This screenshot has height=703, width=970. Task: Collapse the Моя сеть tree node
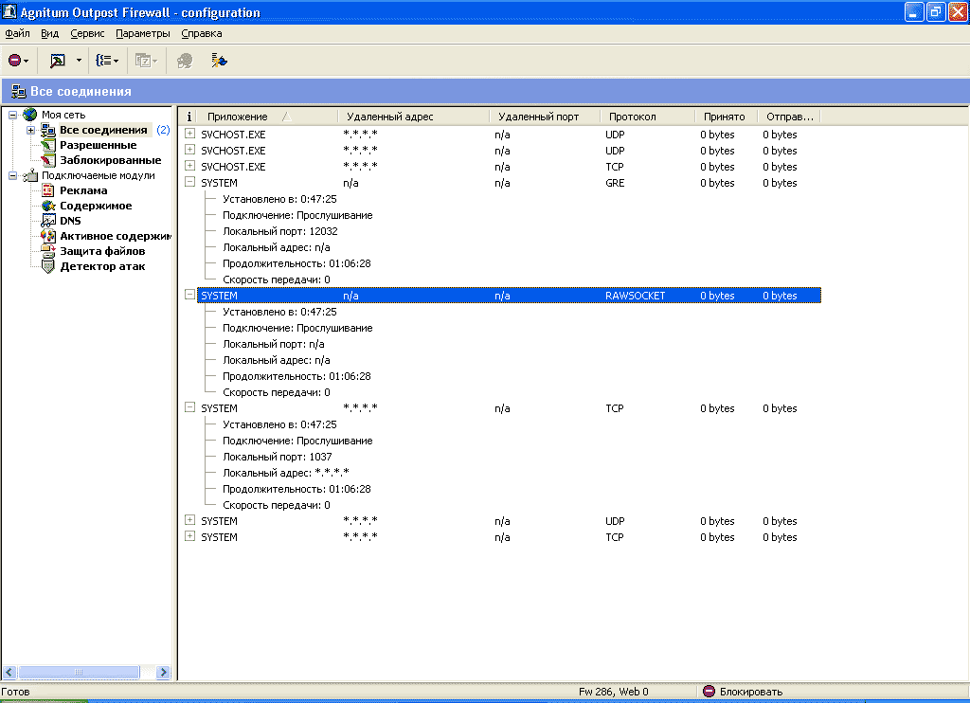pyautogui.click(x=12, y=115)
